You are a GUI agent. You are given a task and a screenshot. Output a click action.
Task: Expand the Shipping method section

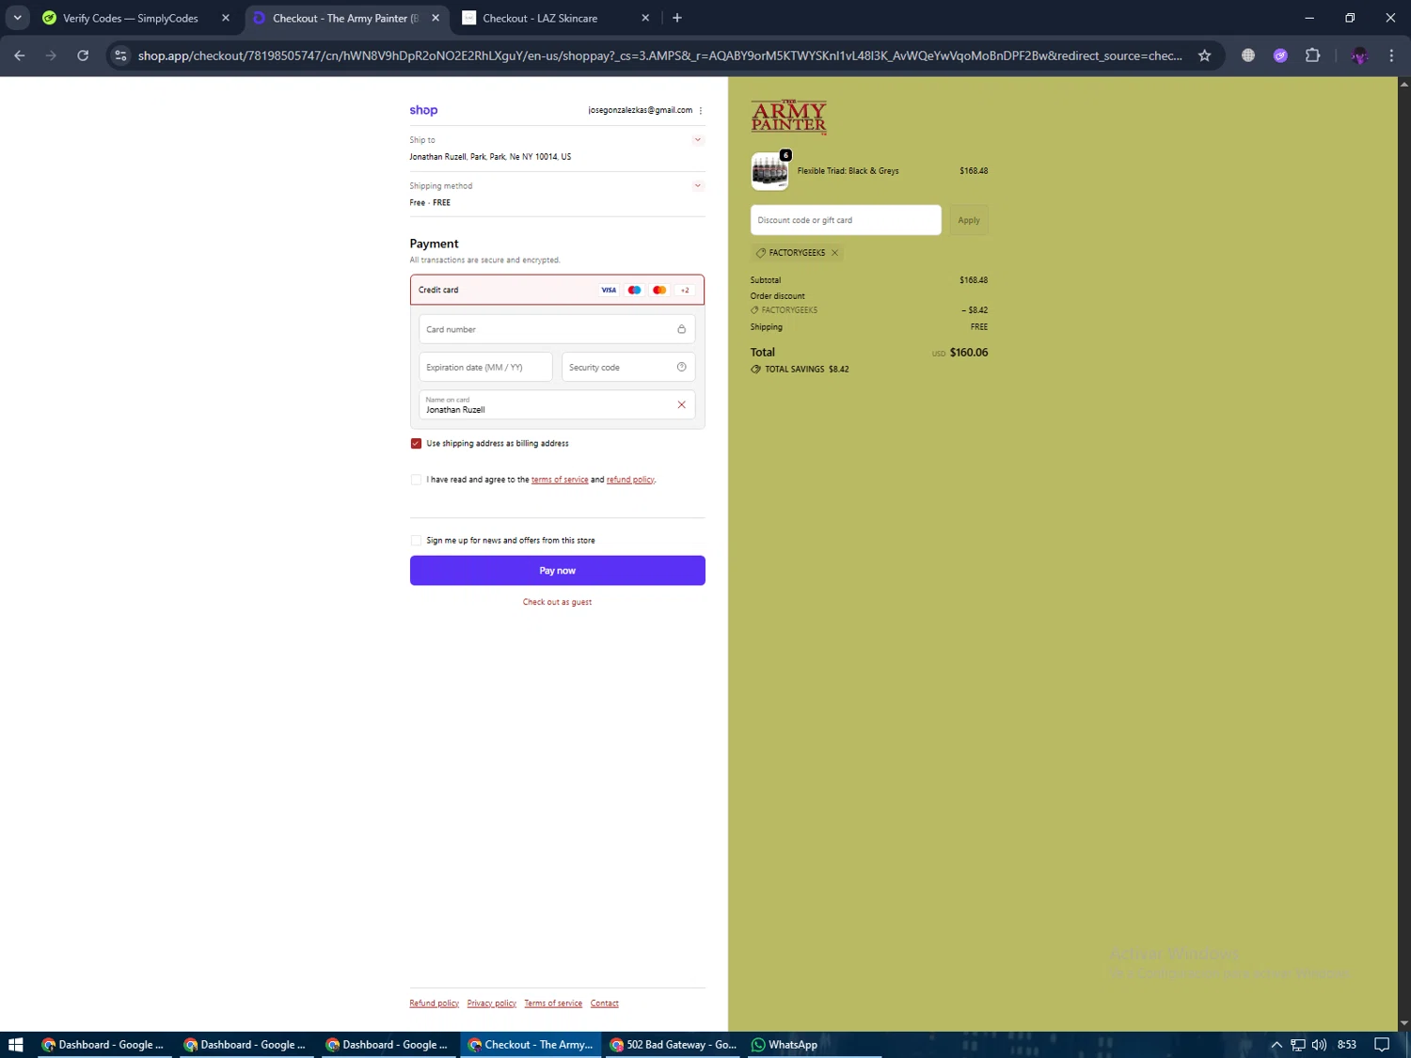[698, 186]
